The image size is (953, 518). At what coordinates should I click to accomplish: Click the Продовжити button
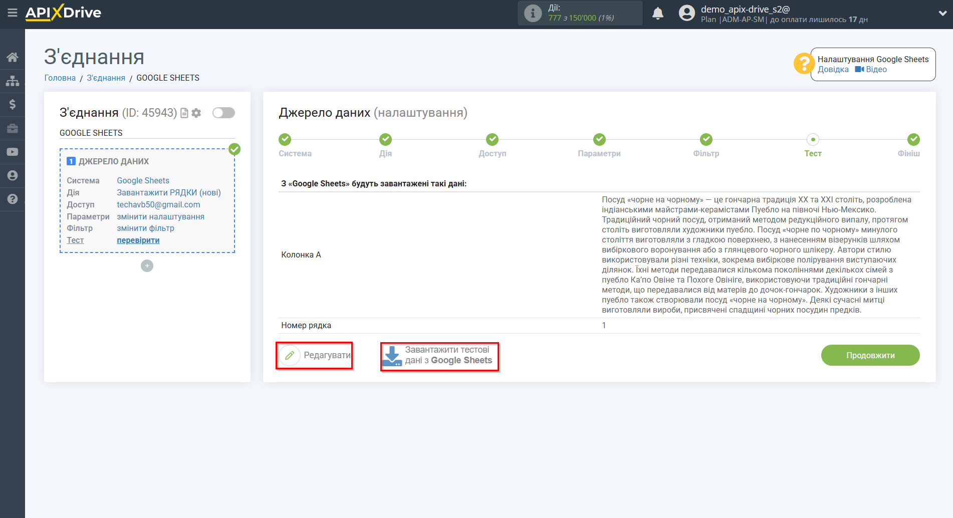(x=870, y=355)
